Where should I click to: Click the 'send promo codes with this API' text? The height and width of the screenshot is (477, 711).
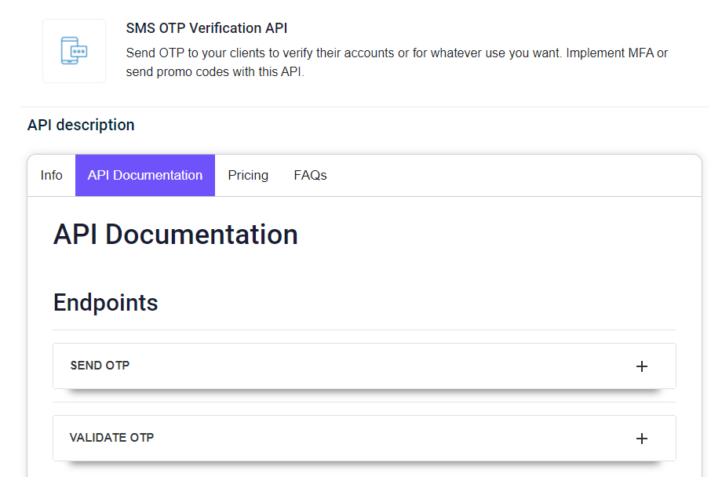click(215, 71)
